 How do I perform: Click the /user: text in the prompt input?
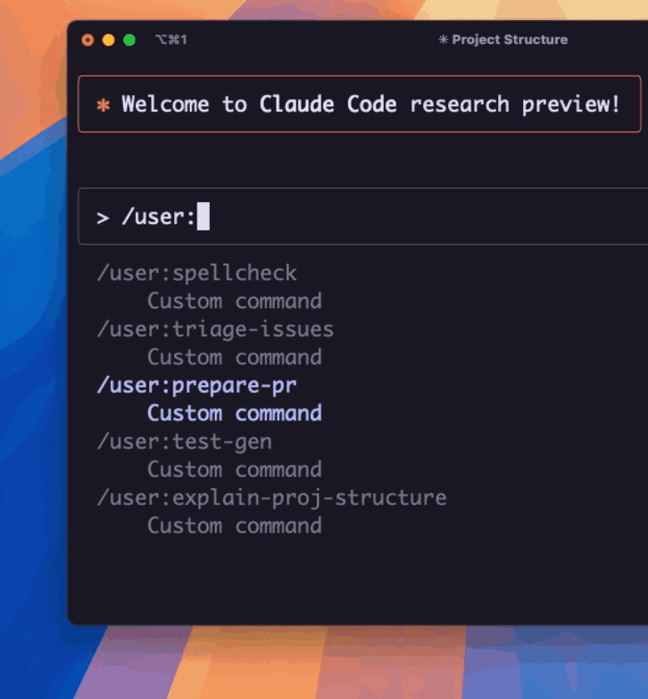tap(158, 217)
